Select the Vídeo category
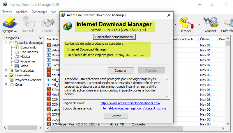The width and height of the screenshot is (233, 133). point(24,66)
